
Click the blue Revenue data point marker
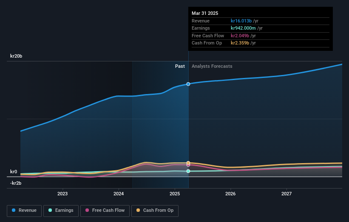tap(188, 84)
